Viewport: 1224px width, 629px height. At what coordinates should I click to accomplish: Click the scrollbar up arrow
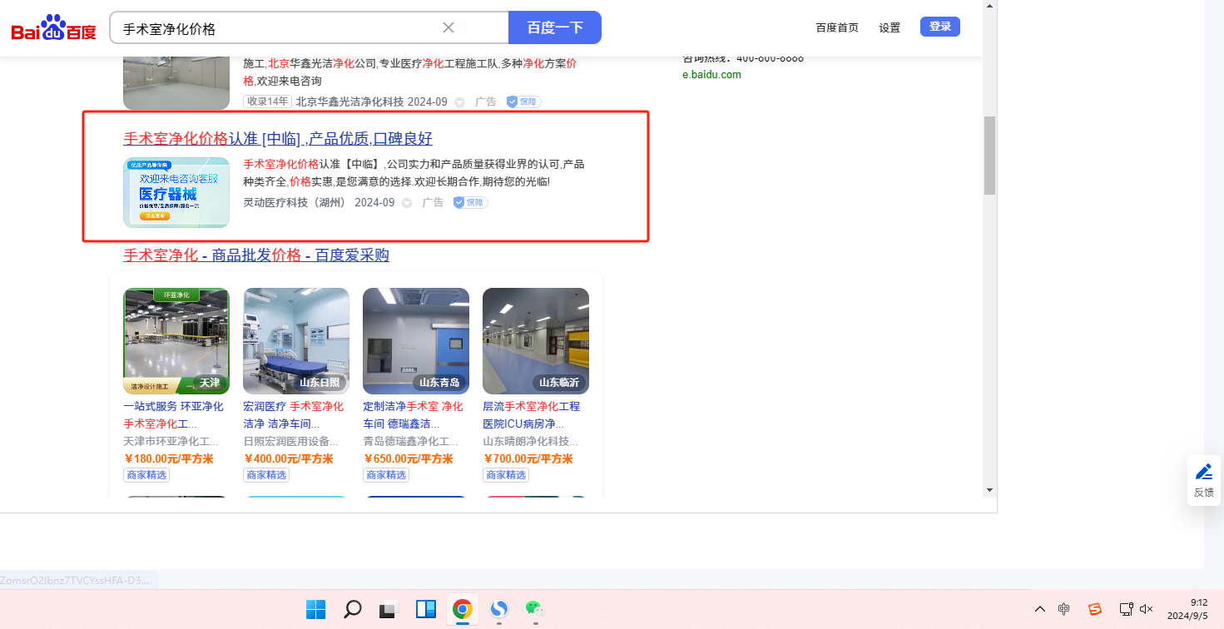[x=989, y=7]
